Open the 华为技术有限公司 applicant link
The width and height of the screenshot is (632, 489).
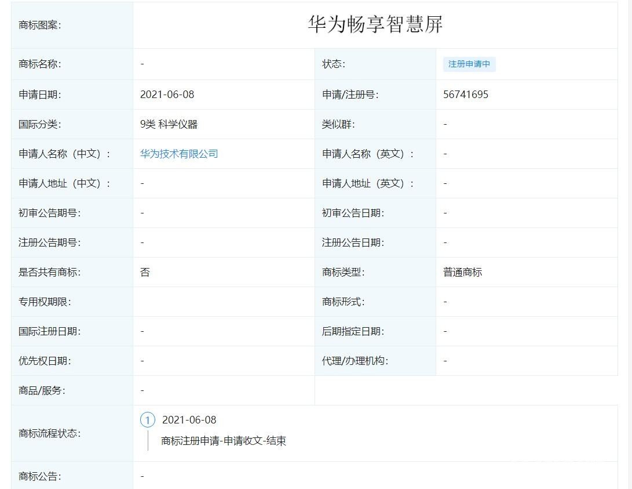179,154
